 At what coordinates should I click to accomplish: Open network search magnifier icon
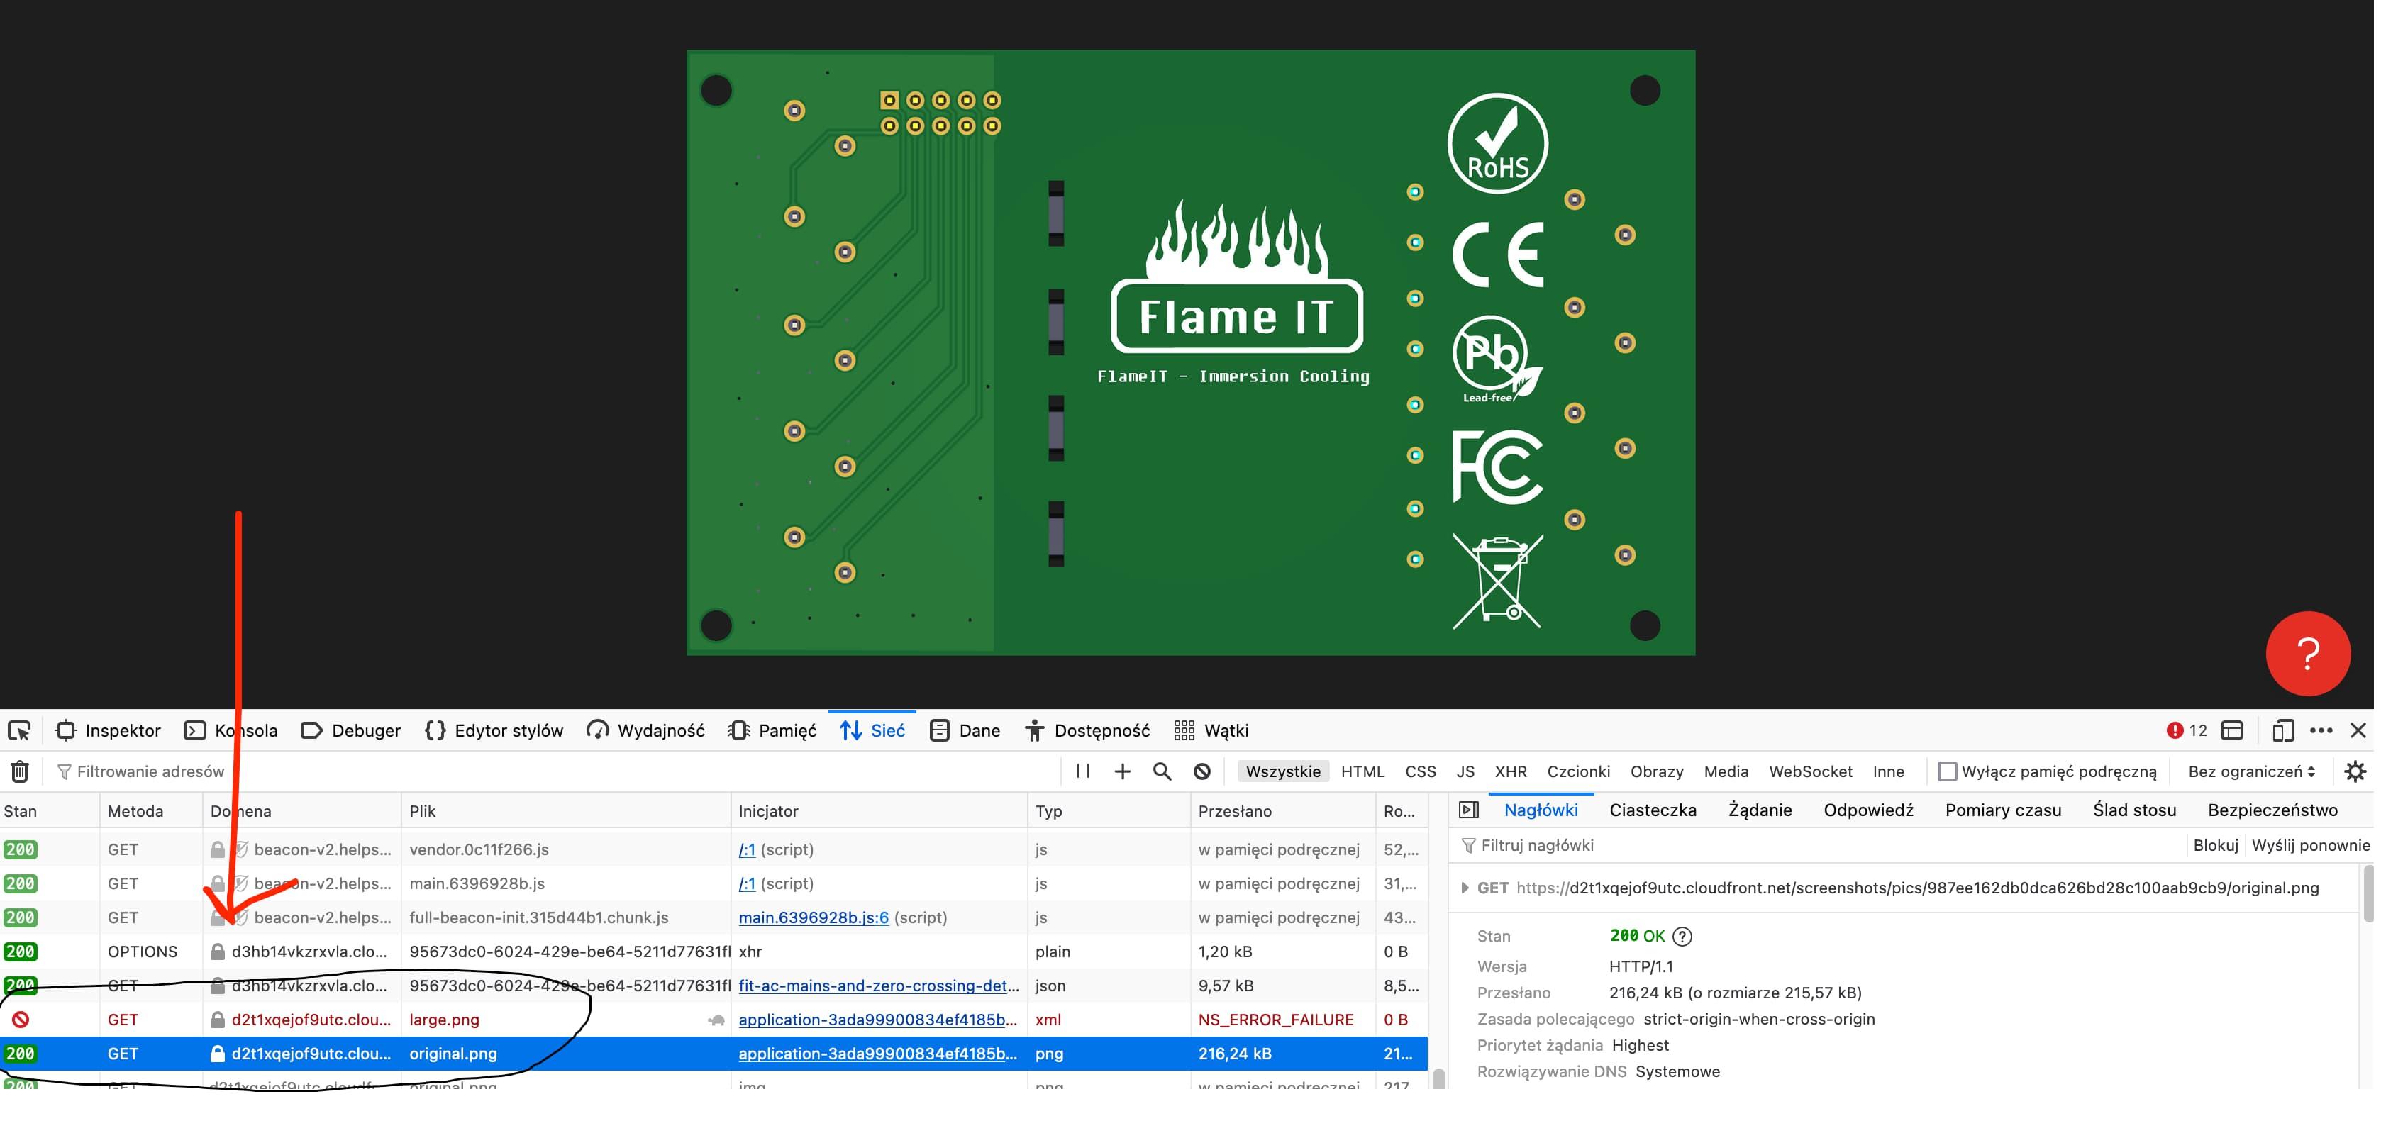pos(1162,771)
